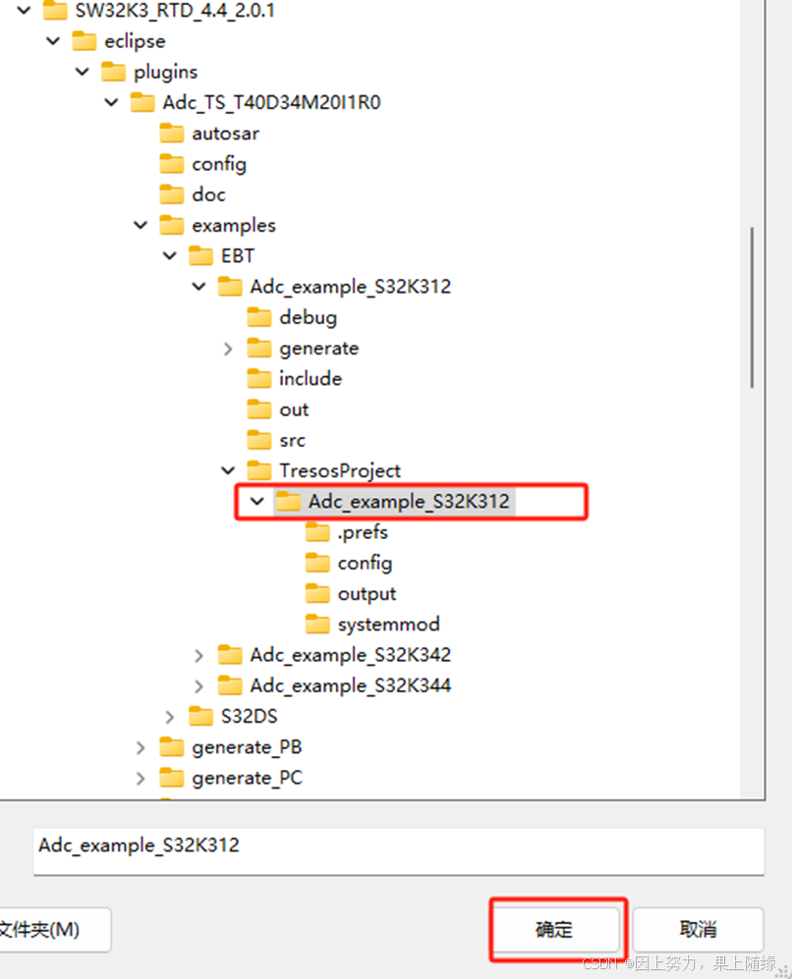Select the generate_PC tree label
Screen dimensions: 792x979
coord(247,778)
